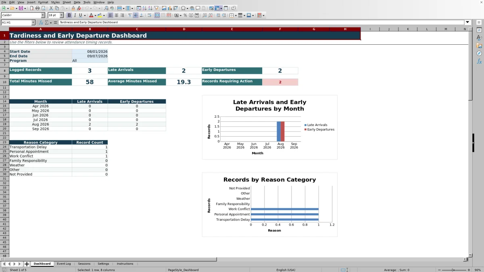Image resolution: width=484 pixels, height=272 pixels.
Task: Click PageStyle_Dashboard in status bar
Action: pyautogui.click(x=183, y=270)
